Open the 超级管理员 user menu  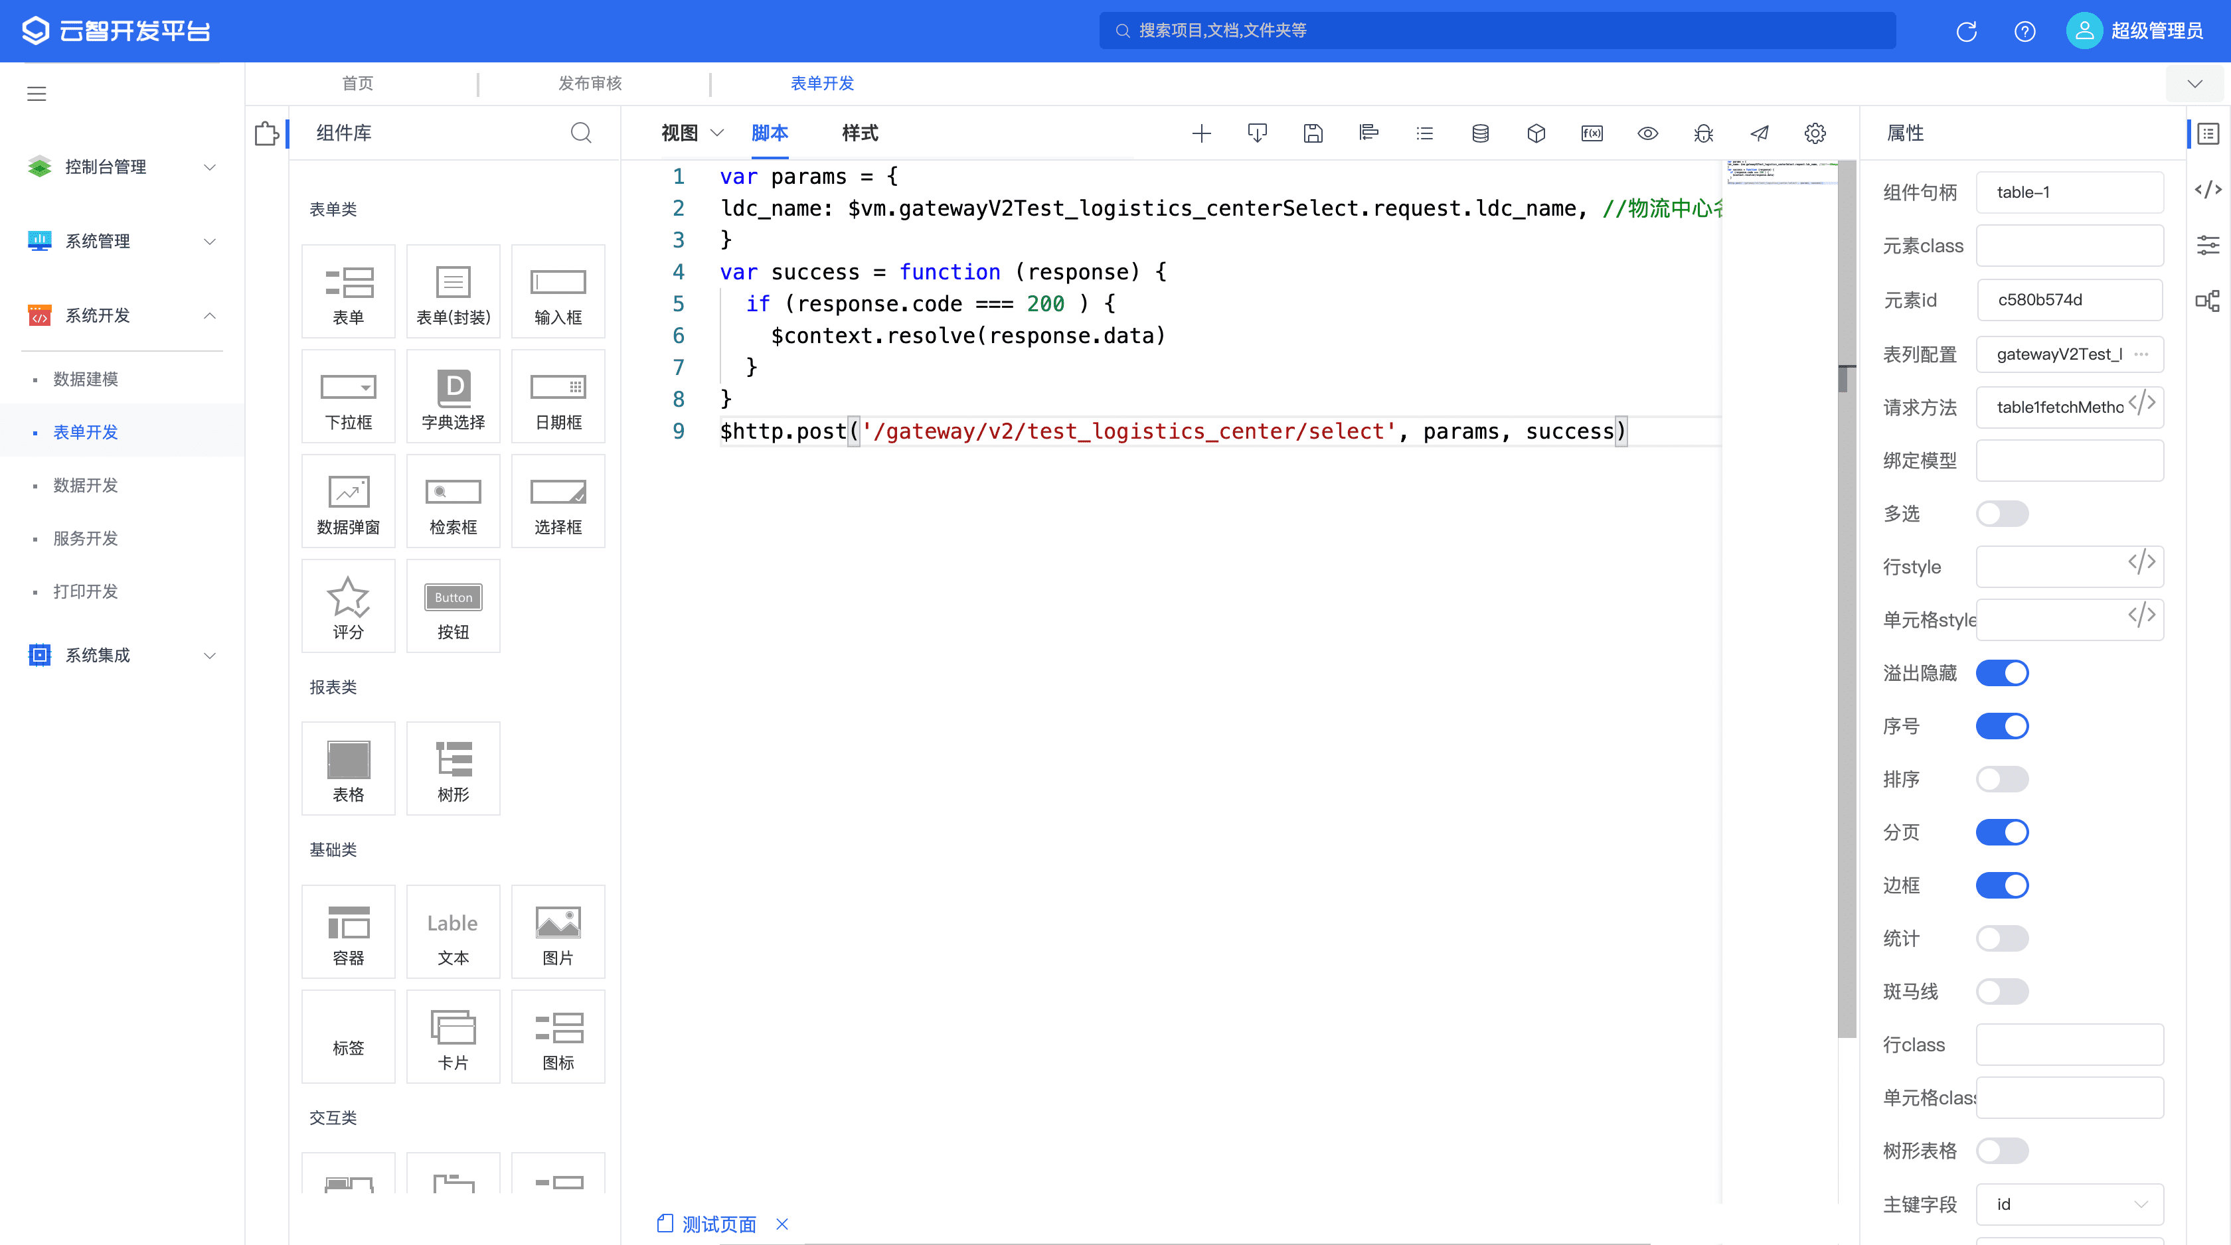click(2134, 31)
